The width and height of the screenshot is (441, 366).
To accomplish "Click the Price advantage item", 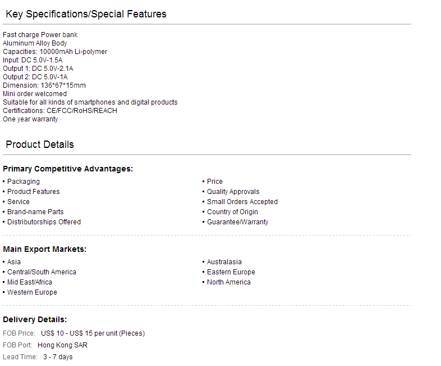I will [214, 182].
